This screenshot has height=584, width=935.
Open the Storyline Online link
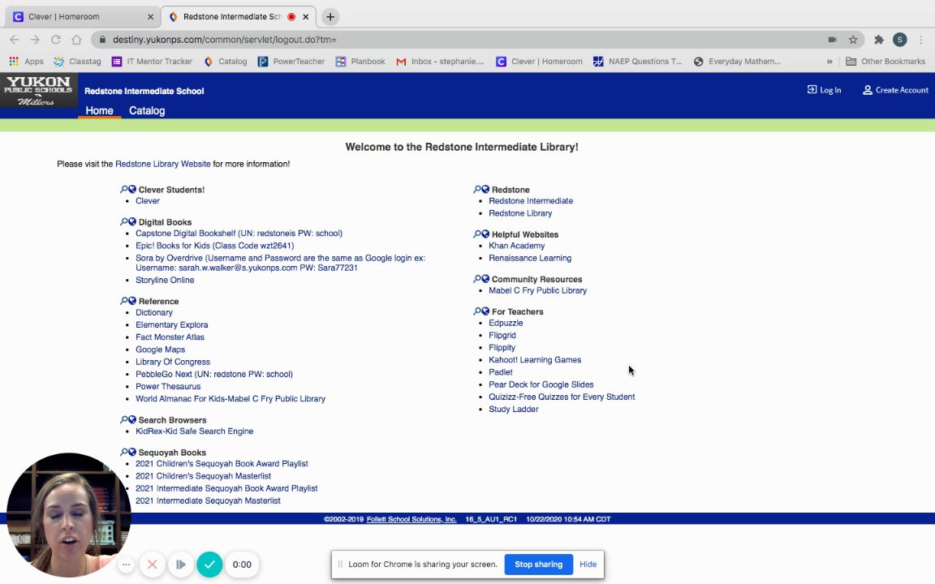pyautogui.click(x=165, y=280)
